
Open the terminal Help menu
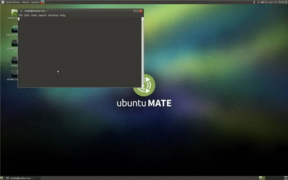point(62,15)
